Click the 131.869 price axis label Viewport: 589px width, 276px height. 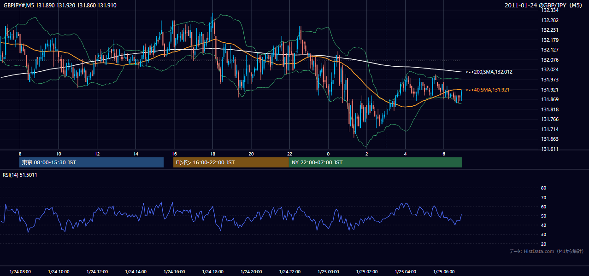tap(550, 99)
